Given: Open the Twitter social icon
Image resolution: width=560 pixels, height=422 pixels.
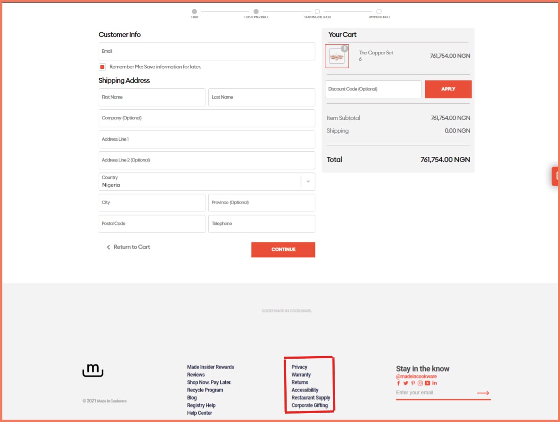Looking at the screenshot, I should pyautogui.click(x=406, y=383).
